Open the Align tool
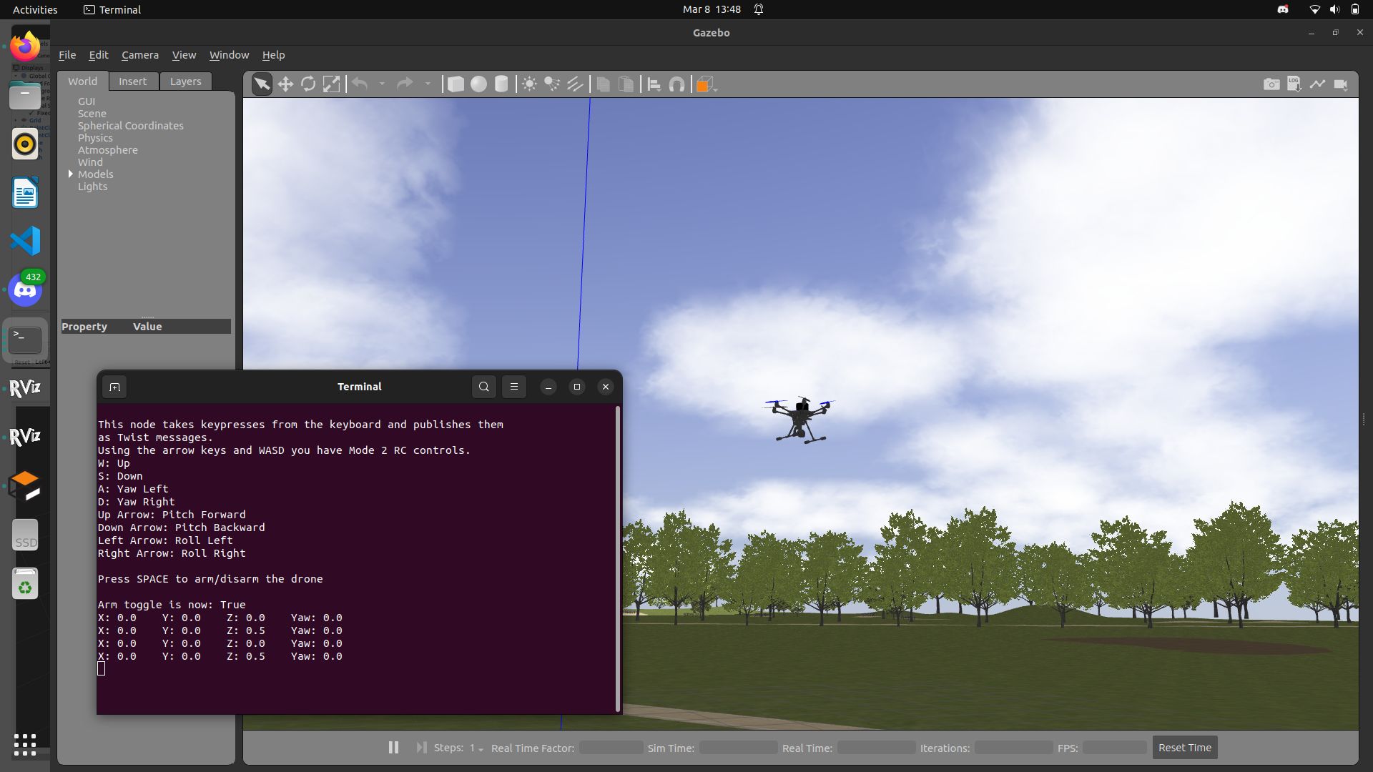The width and height of the screenshot is (1373, 772). click(x=654, y=84)
